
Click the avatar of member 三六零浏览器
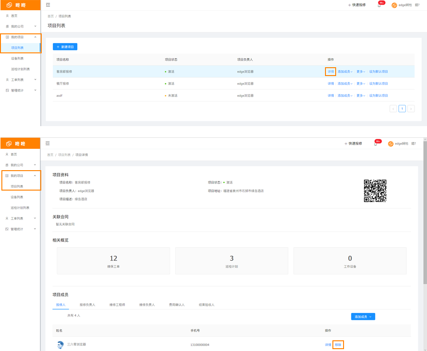pyautogui.click(x=60, y=345)
